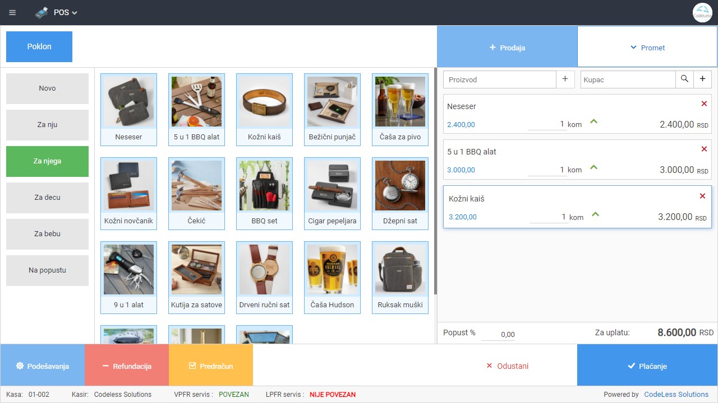Click Odustani to cancel the sale
The width and height of the screenshot is (718, 403).
[507, 365]
